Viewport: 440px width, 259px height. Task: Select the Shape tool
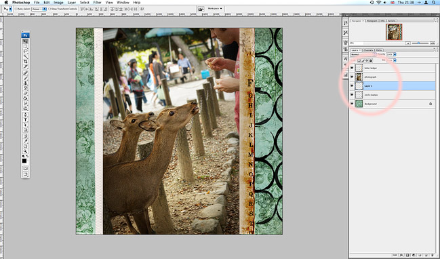point(25,130)
